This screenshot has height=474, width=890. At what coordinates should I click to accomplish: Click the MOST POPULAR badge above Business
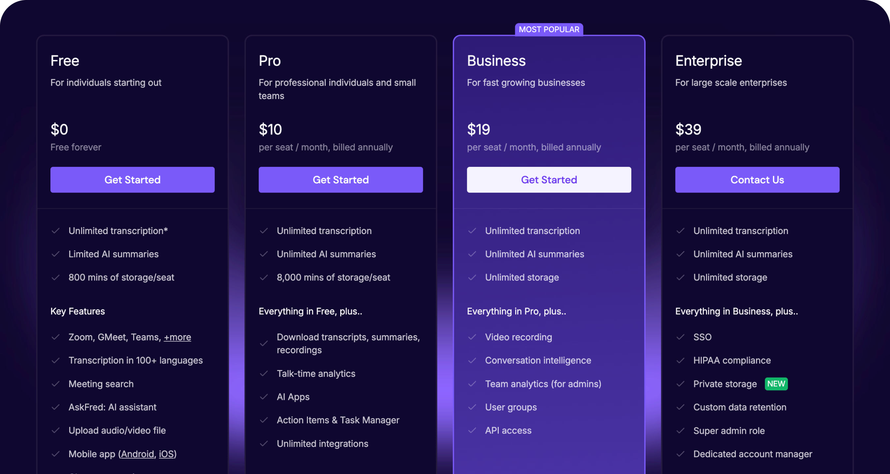[549, 29]
